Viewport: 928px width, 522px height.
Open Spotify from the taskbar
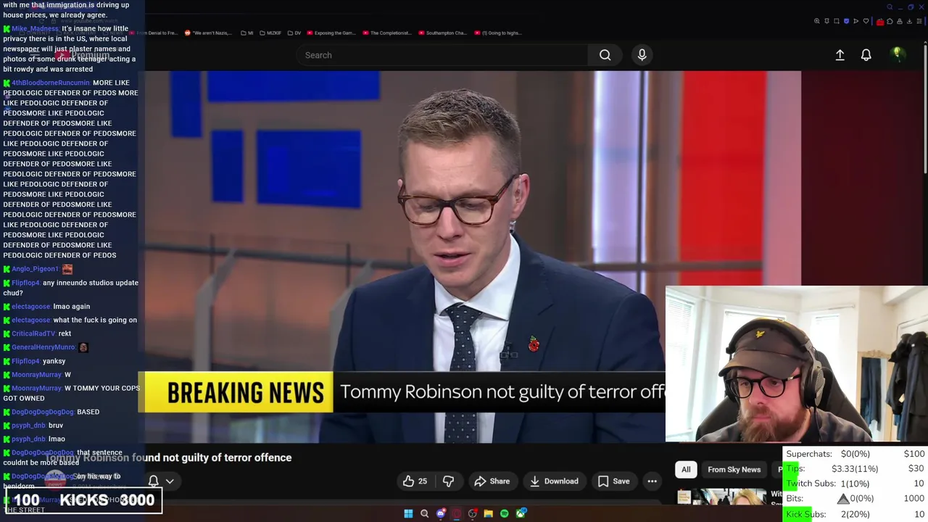click(x=505, y=513)
